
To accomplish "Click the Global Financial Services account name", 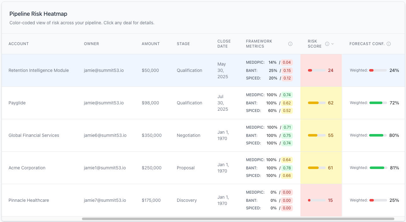I will click(x=33, y=135).
